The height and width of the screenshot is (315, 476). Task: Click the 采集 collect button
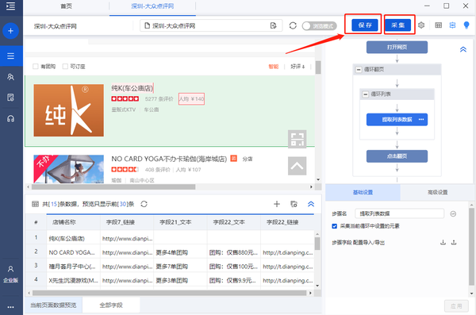coord(398,25)
